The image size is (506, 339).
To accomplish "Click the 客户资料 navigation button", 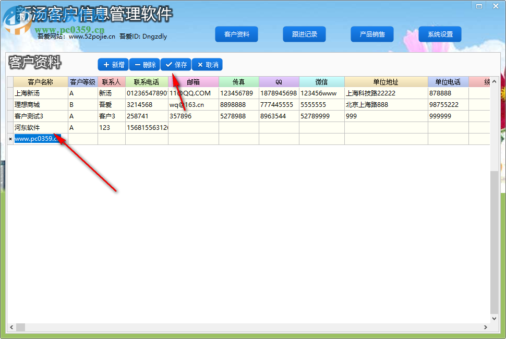I will [x=236, y=34].
